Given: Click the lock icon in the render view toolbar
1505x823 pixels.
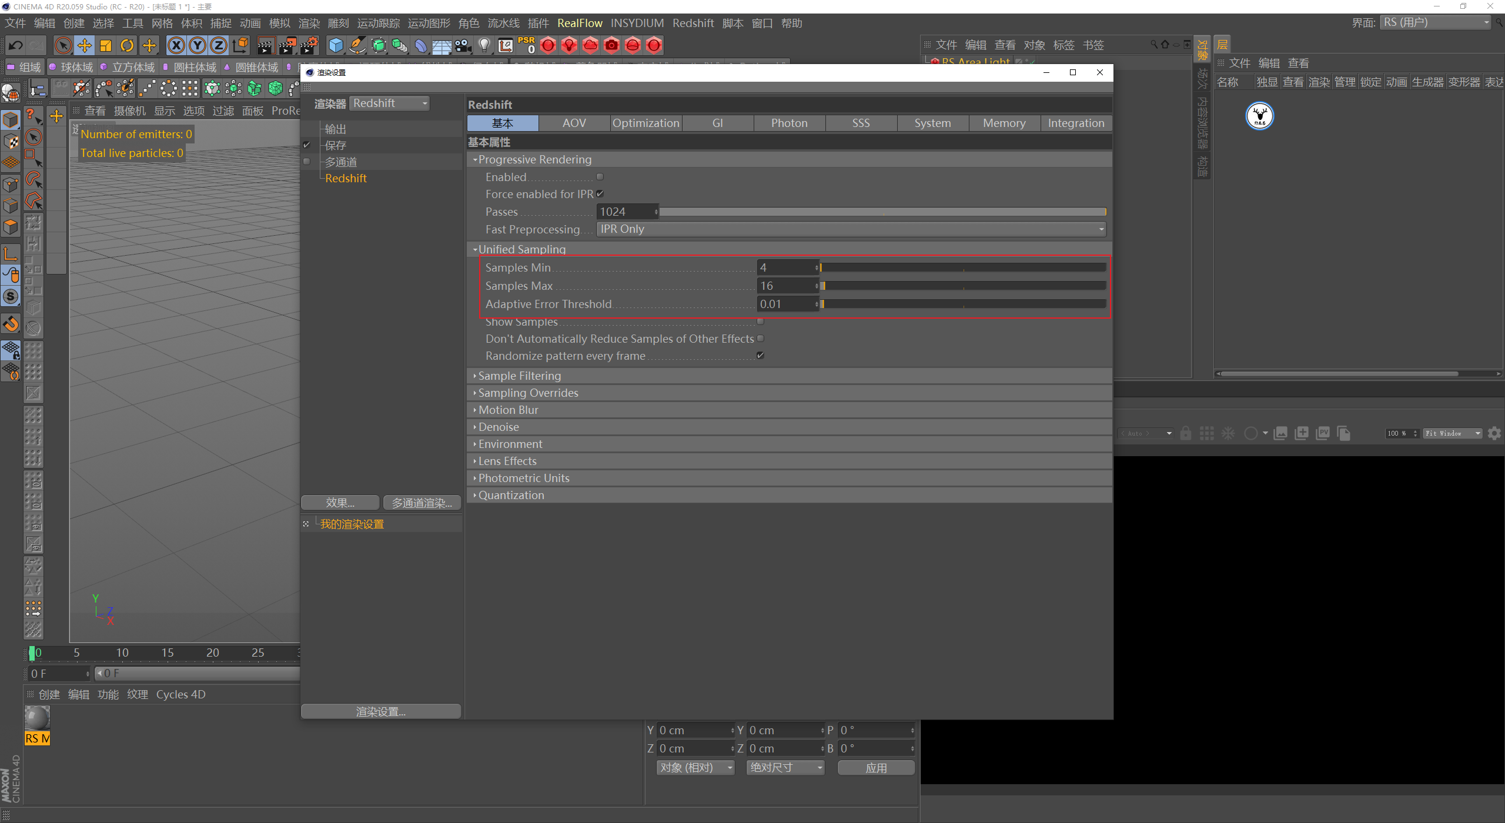Looking at the screenshot, I should coord(1186,434).
